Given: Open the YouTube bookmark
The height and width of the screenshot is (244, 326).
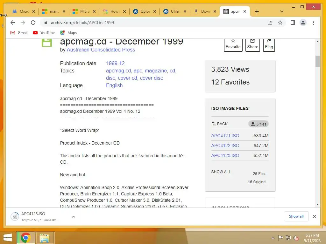Looking at the screenshot, I should [44, 33].
